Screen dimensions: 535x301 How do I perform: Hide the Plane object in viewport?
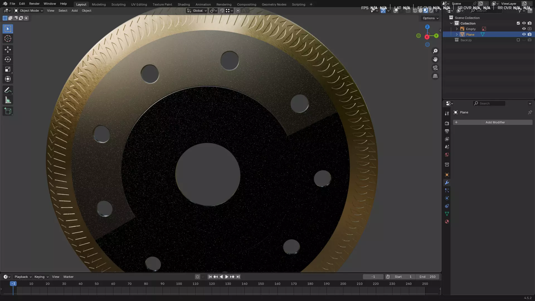click(524, 35)
